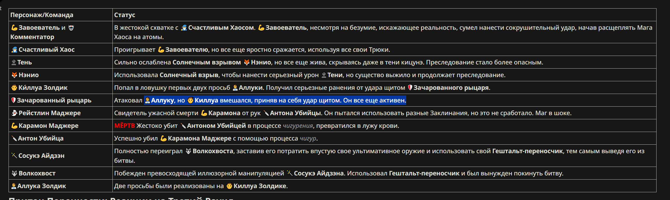Screen dimensions: 670x200
Task: Click silhouette emoji before Тени in Нэнио status
Action: [324, 75]
